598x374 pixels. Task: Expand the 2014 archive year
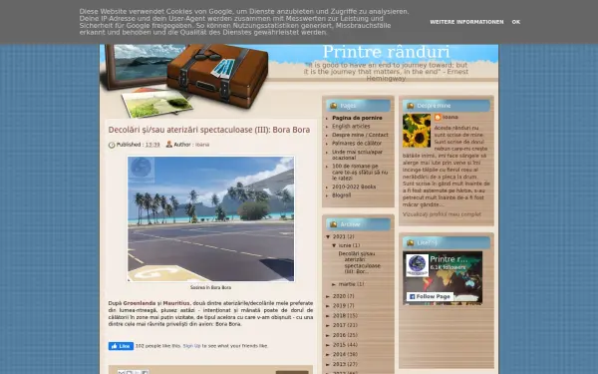point(328,354)
